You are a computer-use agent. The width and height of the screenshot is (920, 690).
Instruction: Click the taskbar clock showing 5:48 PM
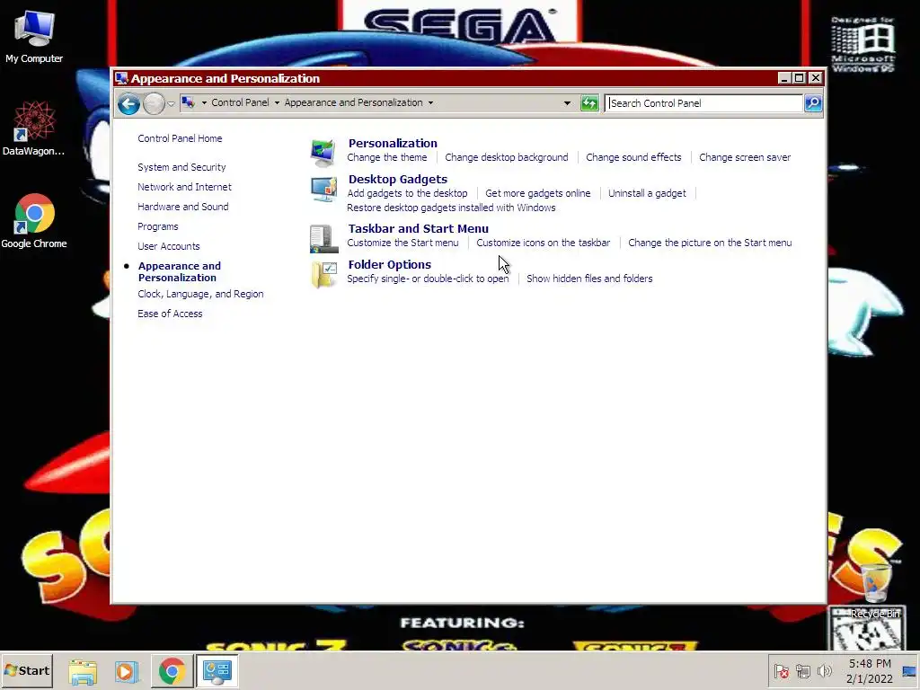coord(870,671)
